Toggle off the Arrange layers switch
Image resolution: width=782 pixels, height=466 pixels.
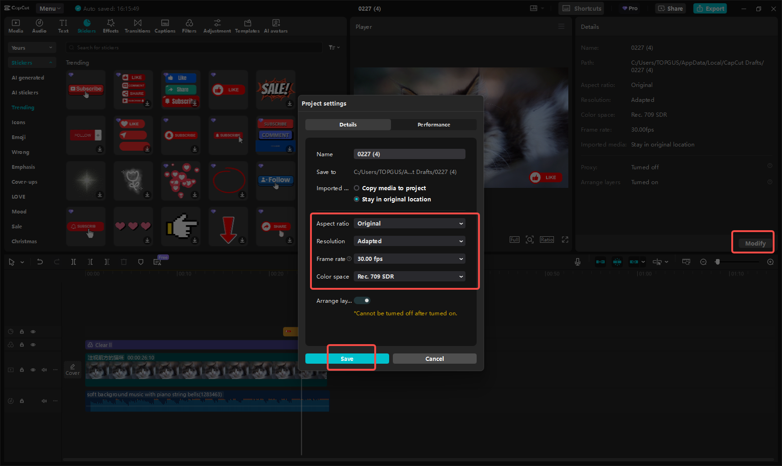point(362,300)
